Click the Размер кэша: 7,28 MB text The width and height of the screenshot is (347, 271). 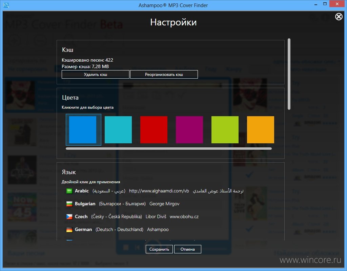coord(85,66)
